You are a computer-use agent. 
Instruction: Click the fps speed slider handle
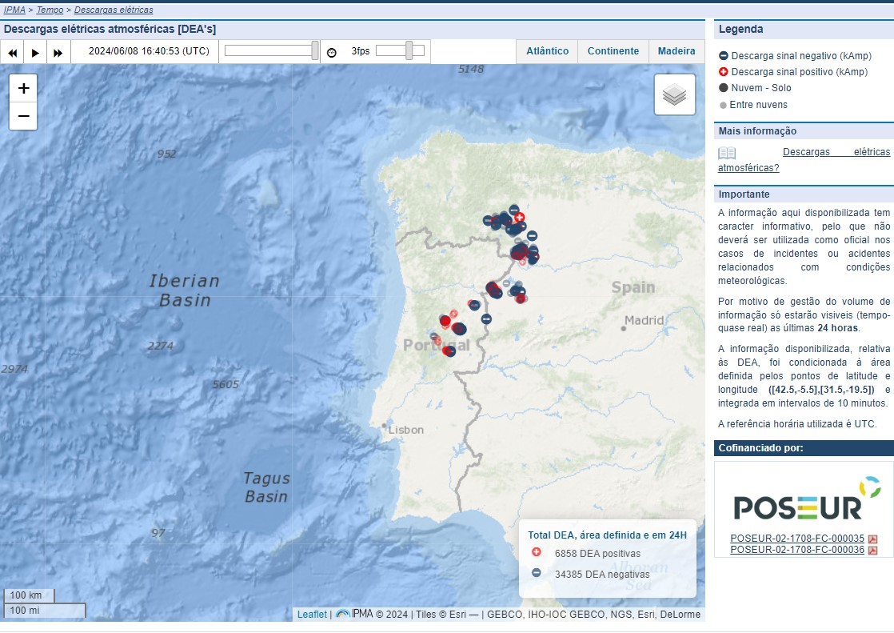(409, 51)
